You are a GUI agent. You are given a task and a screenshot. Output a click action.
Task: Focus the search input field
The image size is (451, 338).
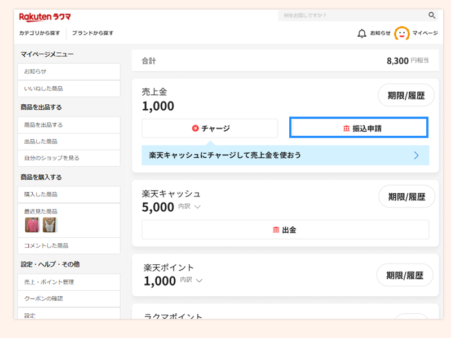(x=358, y=16)
